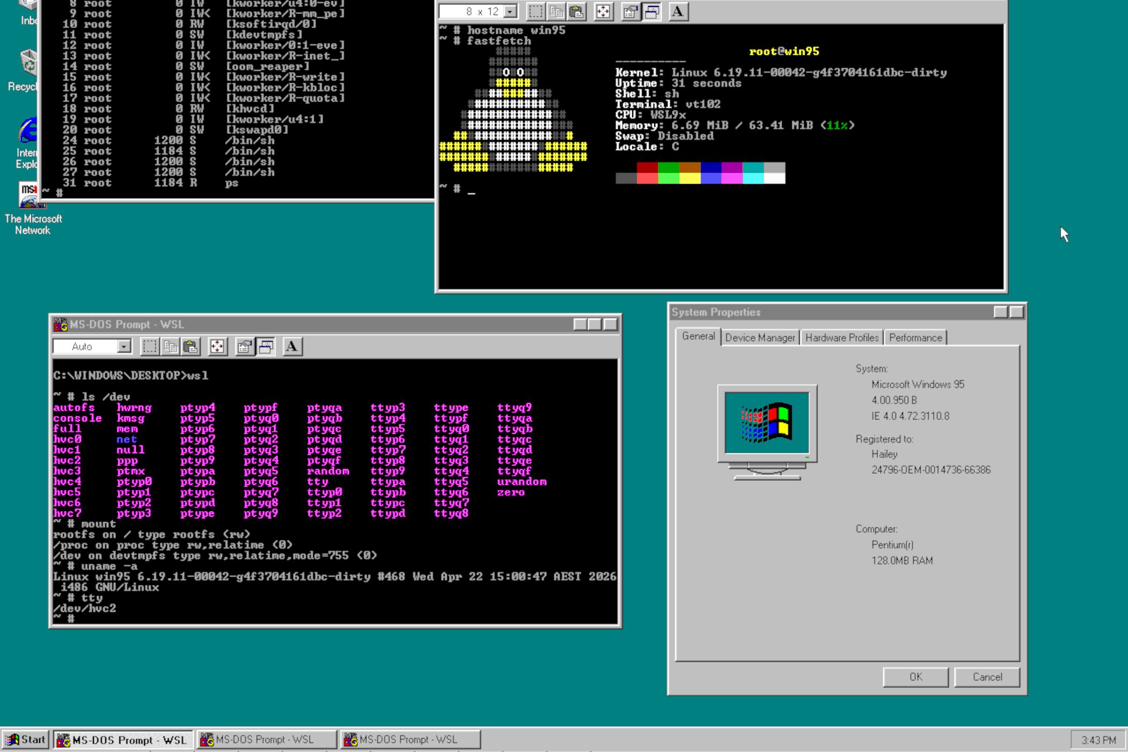
Task: Click Full screen icon in lower WSL window
Action: [x=217, y=346]
